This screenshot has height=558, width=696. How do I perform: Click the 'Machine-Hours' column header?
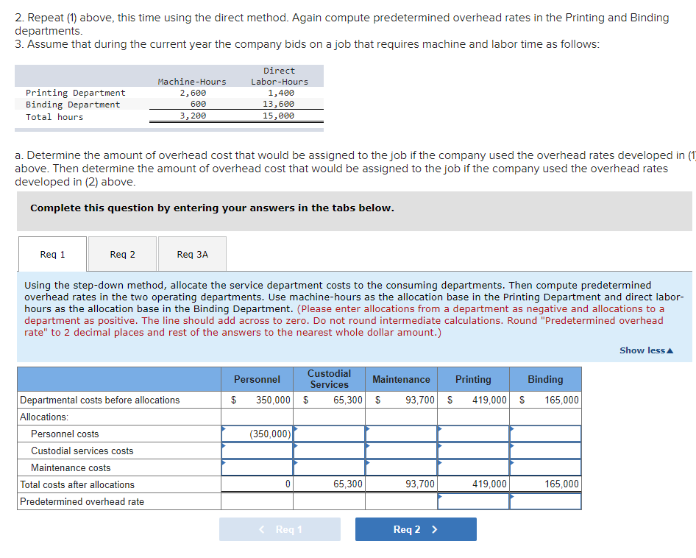[x=192, y=81]
